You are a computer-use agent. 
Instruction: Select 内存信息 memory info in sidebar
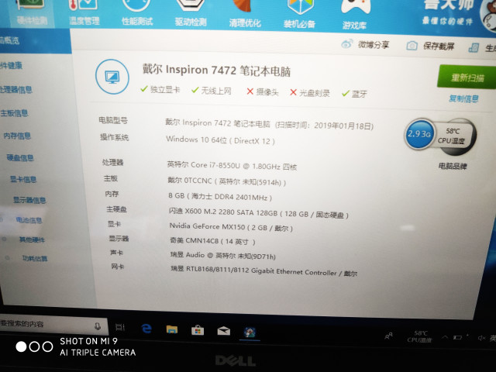click(17, 136)
